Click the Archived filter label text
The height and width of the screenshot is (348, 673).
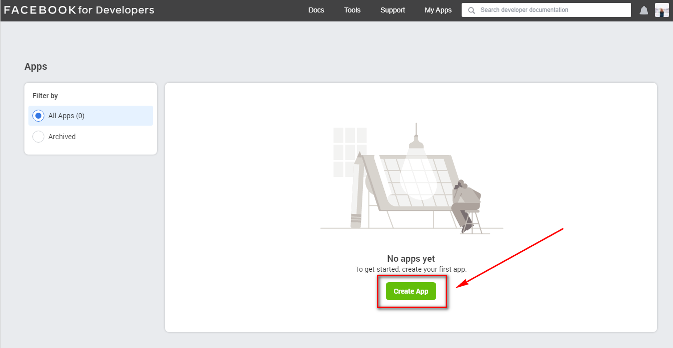tap(62, 137)
